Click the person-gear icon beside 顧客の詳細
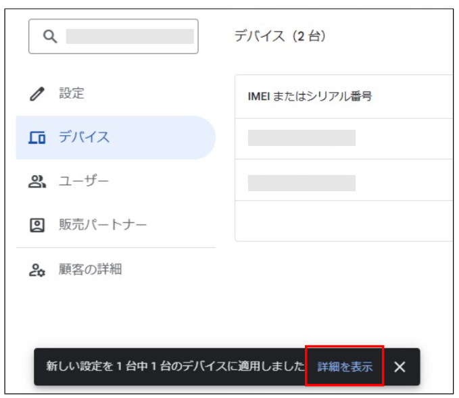 (x=37, y=270)
